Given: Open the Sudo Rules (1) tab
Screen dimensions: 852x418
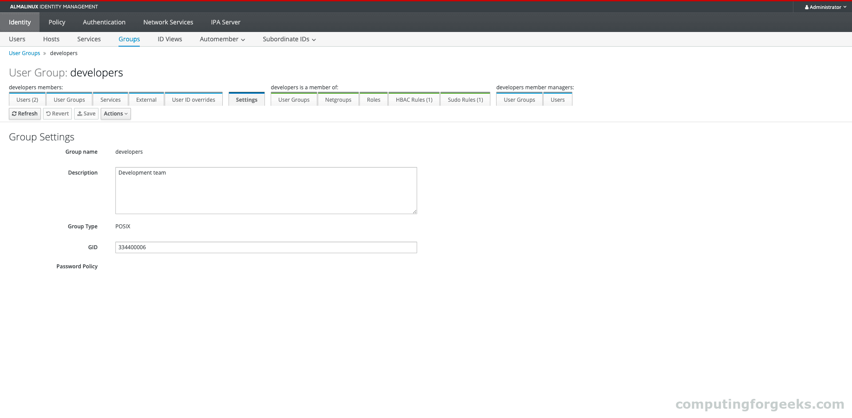Looking at the screenshot, I should [x=465, y=100].
